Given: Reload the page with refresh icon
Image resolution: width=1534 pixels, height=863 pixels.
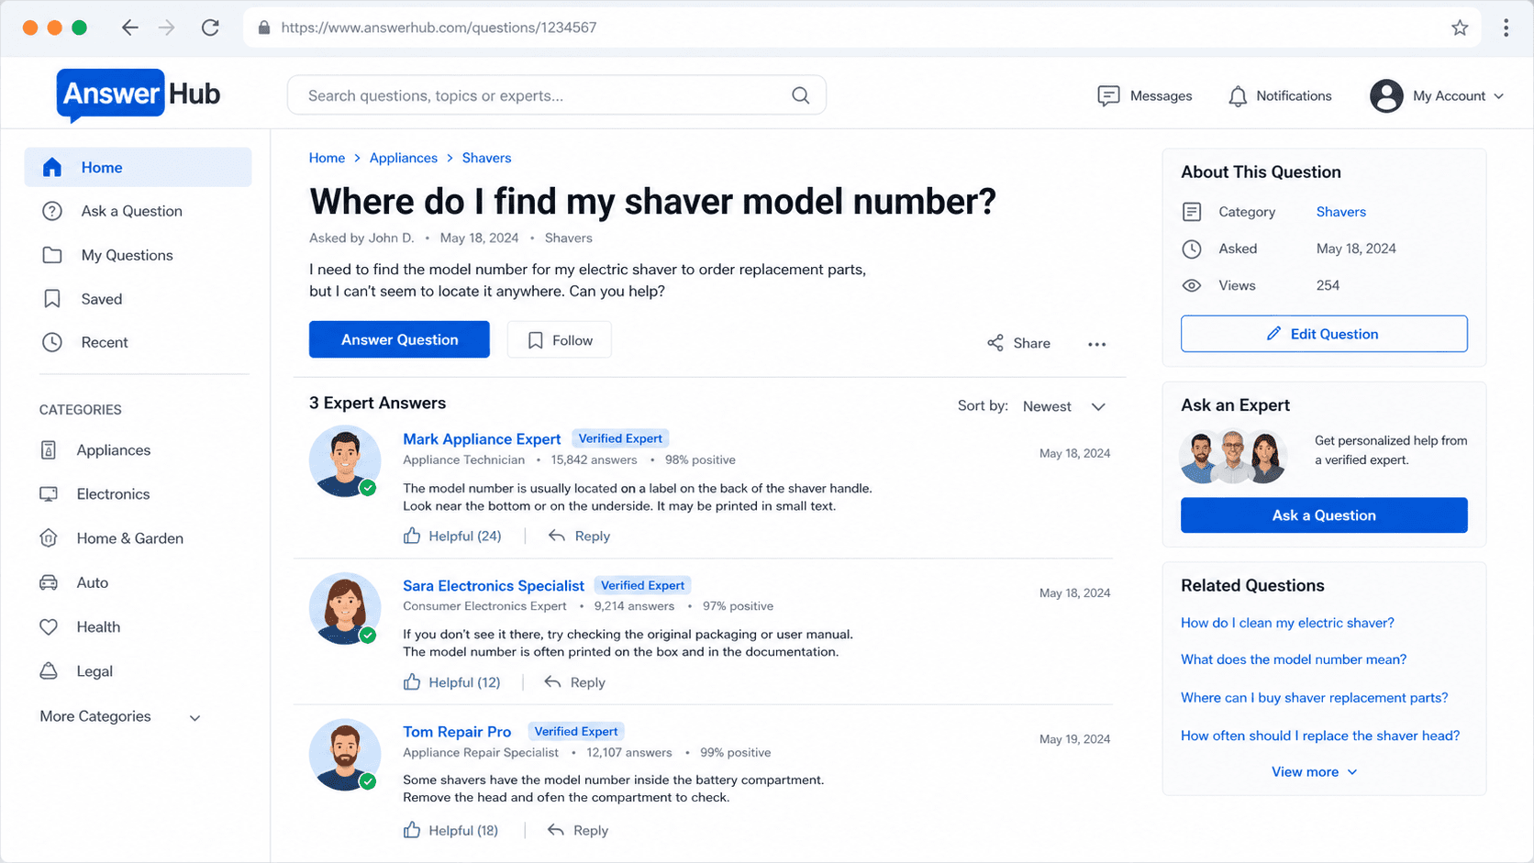Looking at the screenshot, I should click(x=210, y=28).
